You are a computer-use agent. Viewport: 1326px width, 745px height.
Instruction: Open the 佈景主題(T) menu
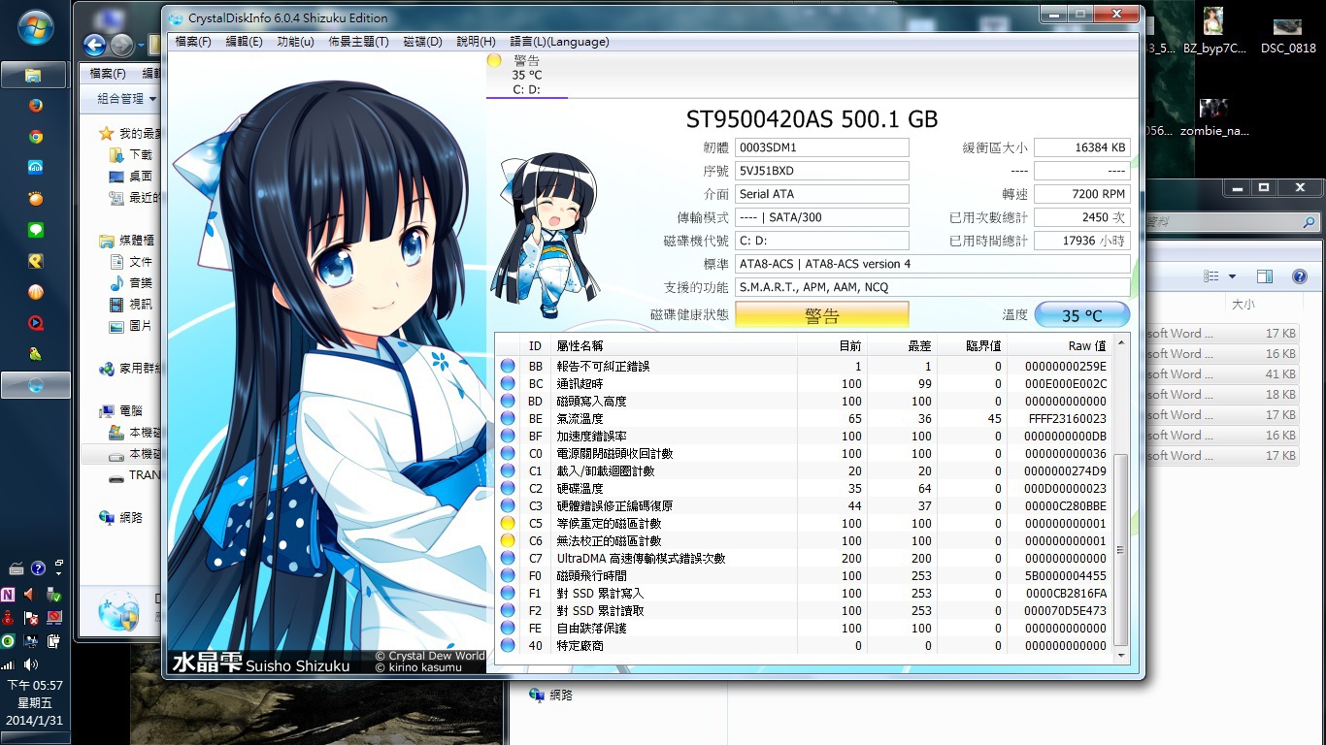coord(358,42)
